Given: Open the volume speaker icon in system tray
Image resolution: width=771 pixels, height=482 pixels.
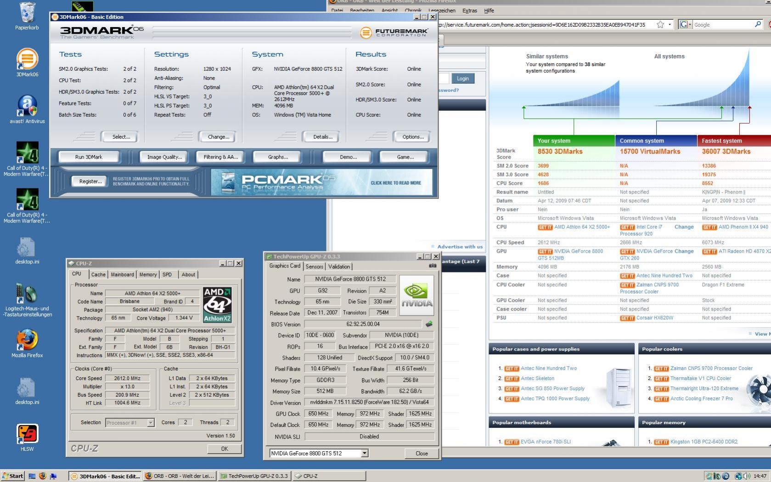Looking at the screenshot, I should point(747,476).
